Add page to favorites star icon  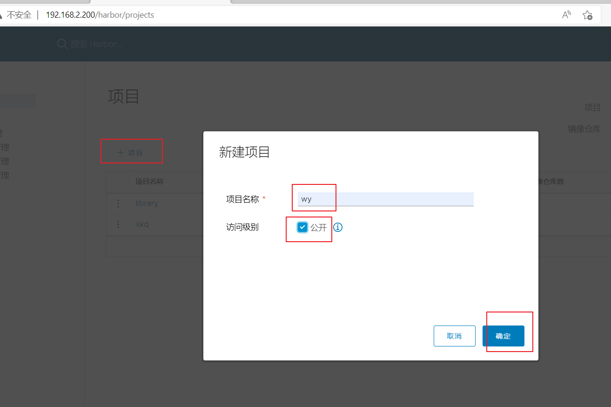(x=588, y=15)
